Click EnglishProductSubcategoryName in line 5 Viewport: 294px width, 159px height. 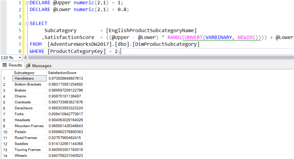click(x=151, y=30)
